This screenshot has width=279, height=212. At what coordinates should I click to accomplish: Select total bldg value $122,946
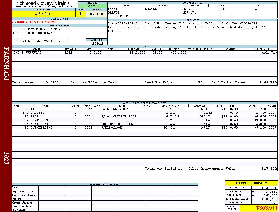(270, 188)
